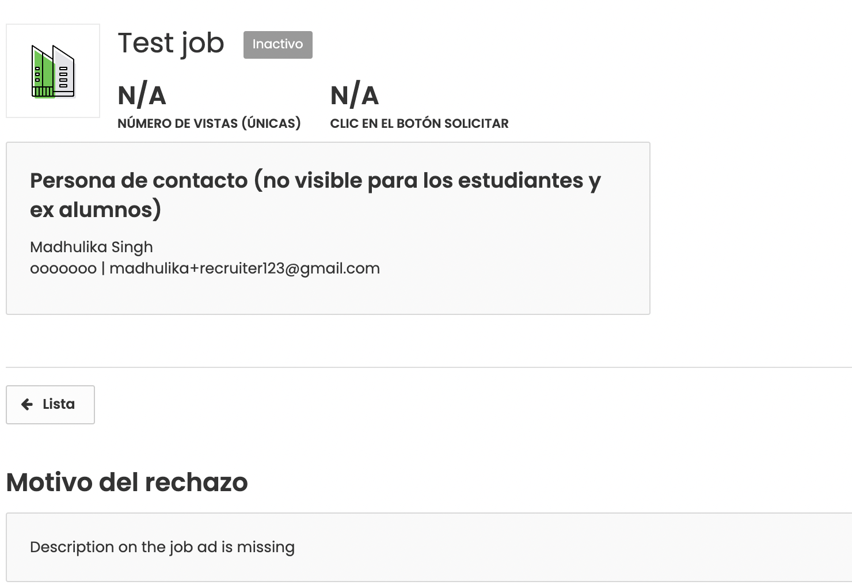Go back using the Lista button
Viewport: 852px width, 585px height.
(50, 405)
